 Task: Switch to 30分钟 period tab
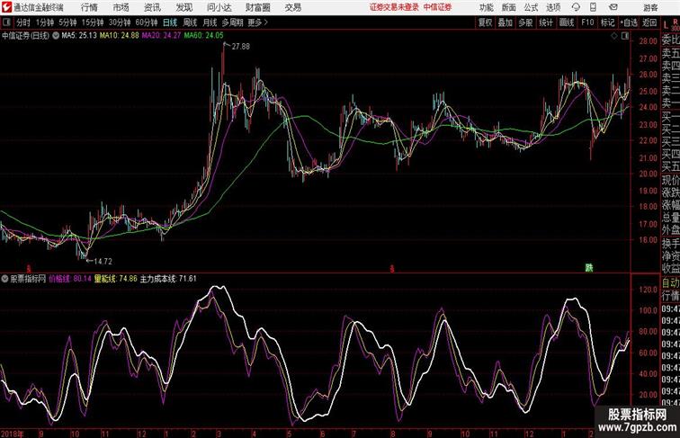[120, 22]
